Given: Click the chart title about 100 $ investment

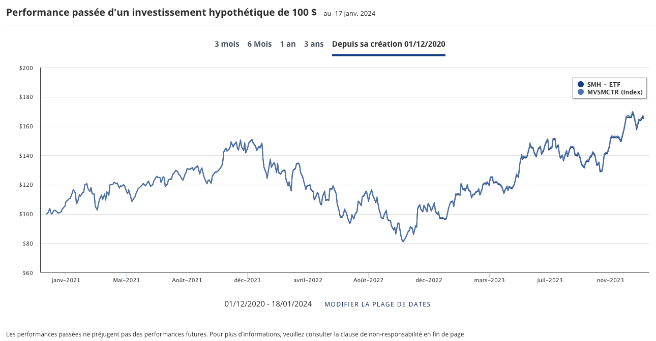Looking at the screenshot, I should click(x=161, y=13).
